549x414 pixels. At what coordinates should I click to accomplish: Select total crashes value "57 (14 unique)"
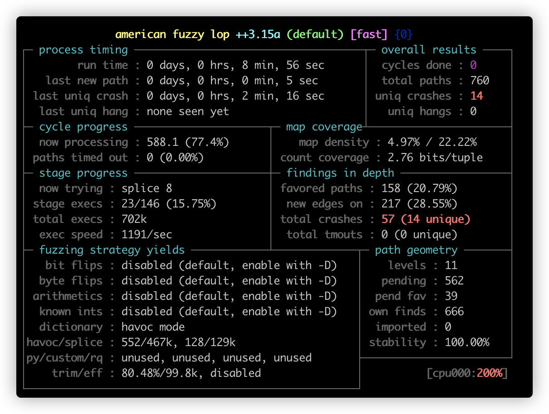click(x=426, y=219)
